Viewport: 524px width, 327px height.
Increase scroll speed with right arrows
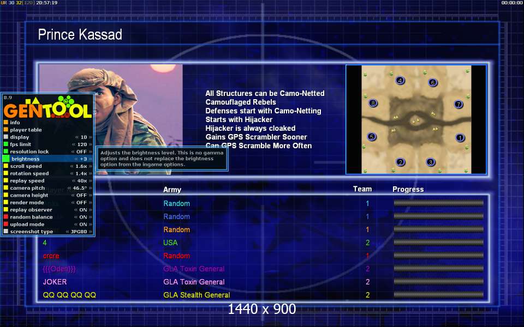tap(90, 166)
